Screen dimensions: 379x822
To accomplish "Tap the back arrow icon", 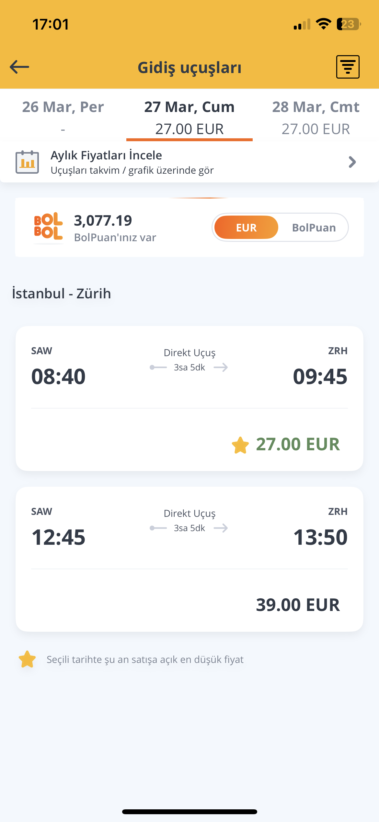I will coord(19,67).
